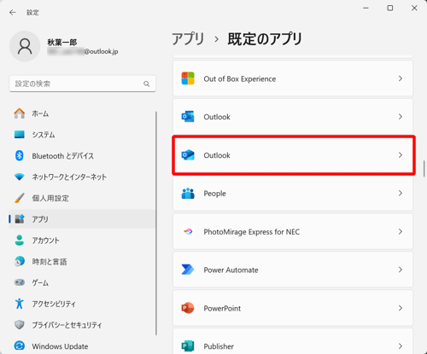Screen dimensions: 427x354
Task: Click the PowerPoint app icon
Action: click(188, 308)
